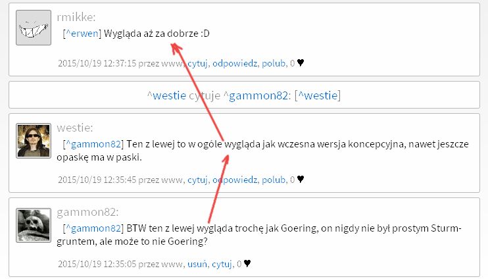Open the ^erwen mention in rmikke's post

click(82, 34)
